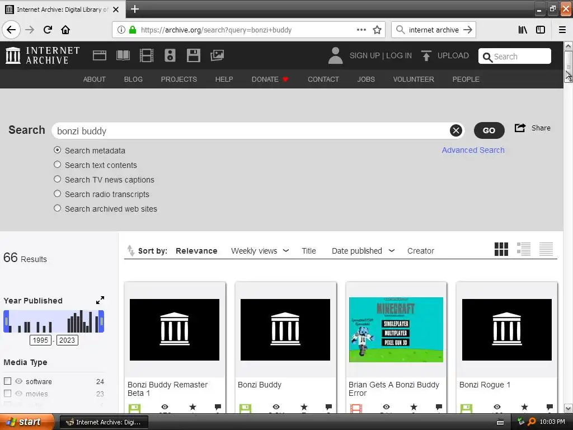
Task: Sort results by Title
Action: click(x=309, y=251)
